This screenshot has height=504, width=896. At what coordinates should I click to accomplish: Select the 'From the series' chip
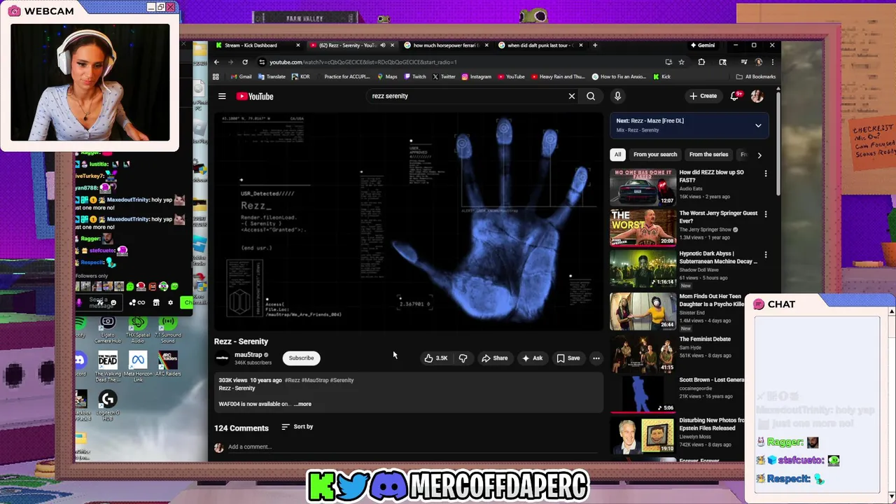point(708,154)
